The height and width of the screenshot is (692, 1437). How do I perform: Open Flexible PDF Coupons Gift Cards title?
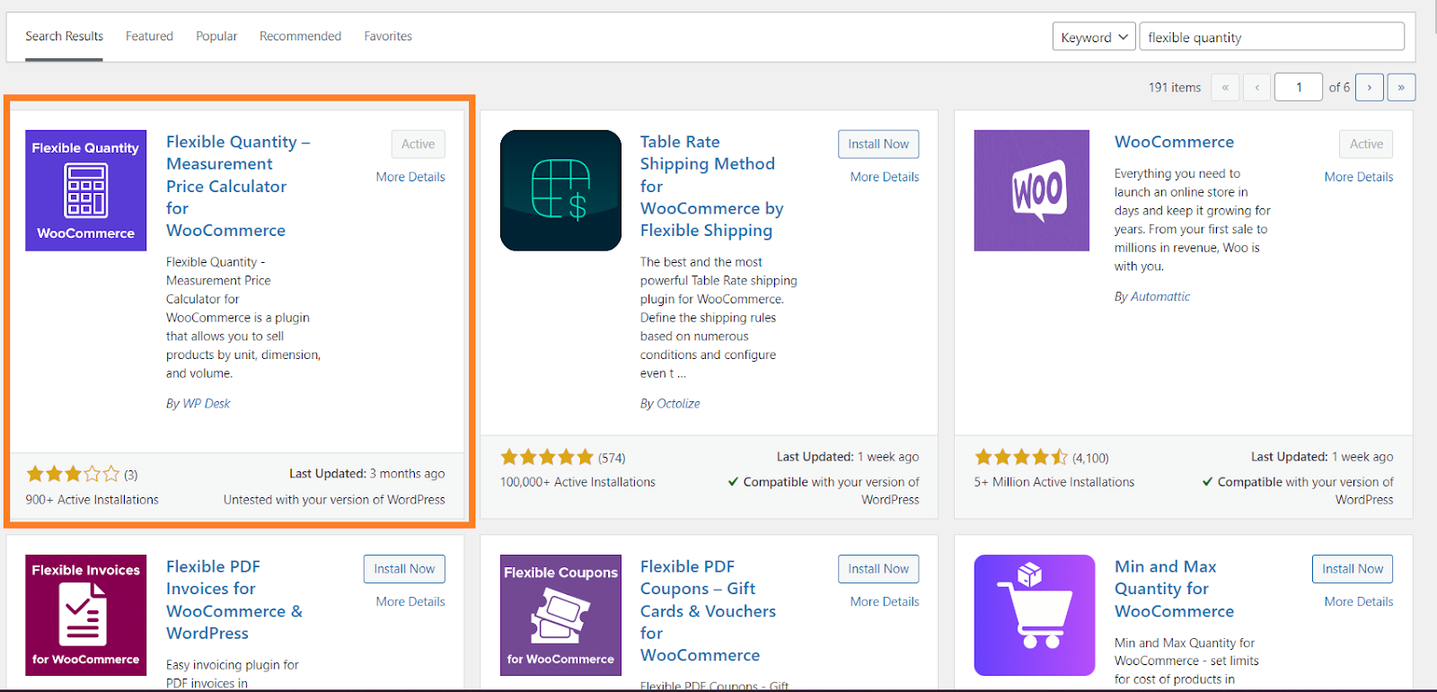tap(708, 610)
